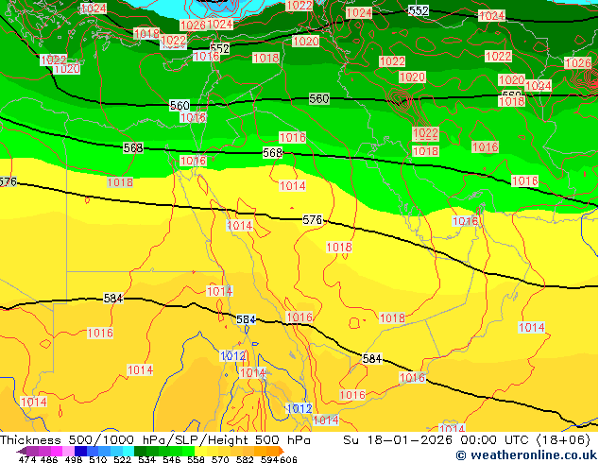Screen dimensions: 599x463
Task: Click the legend value 606
Action: click(x=288, y=459)
